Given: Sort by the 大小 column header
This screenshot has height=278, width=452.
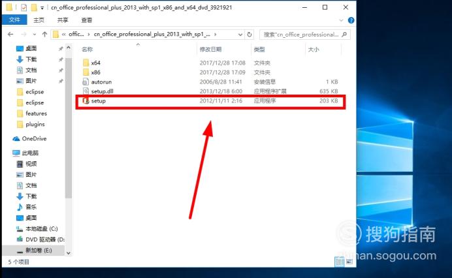Looking at the screenshot, I should pyautogui.click(x=314, y=50).
